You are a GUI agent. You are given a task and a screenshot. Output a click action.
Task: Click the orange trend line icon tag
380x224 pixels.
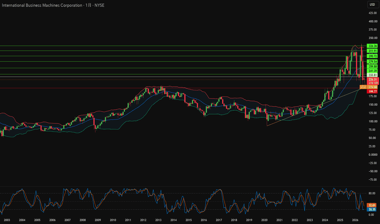click(x=363, y=87)
